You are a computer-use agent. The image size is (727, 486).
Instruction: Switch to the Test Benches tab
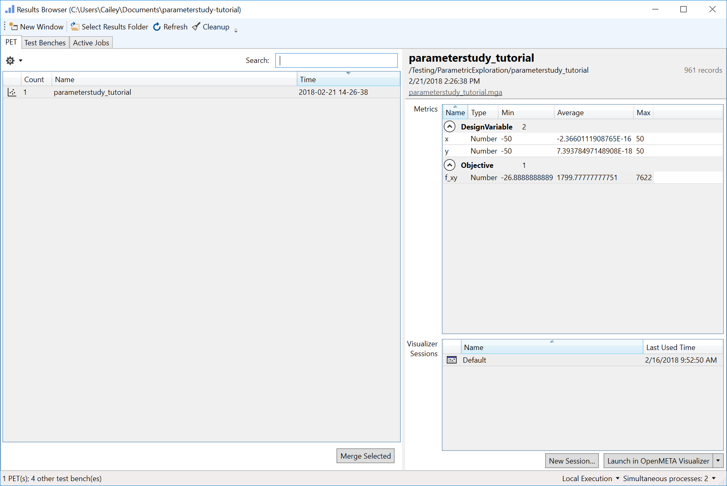[45, 42]
